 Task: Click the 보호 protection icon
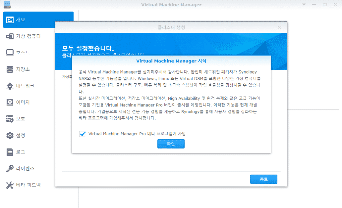coord(10,119)
